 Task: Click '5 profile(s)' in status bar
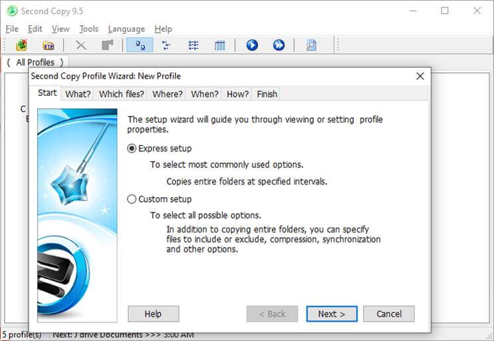point(22,334)
